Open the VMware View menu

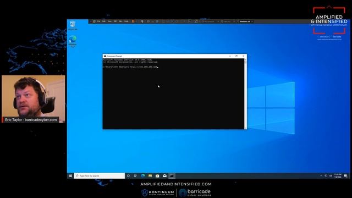click(109, 21)
